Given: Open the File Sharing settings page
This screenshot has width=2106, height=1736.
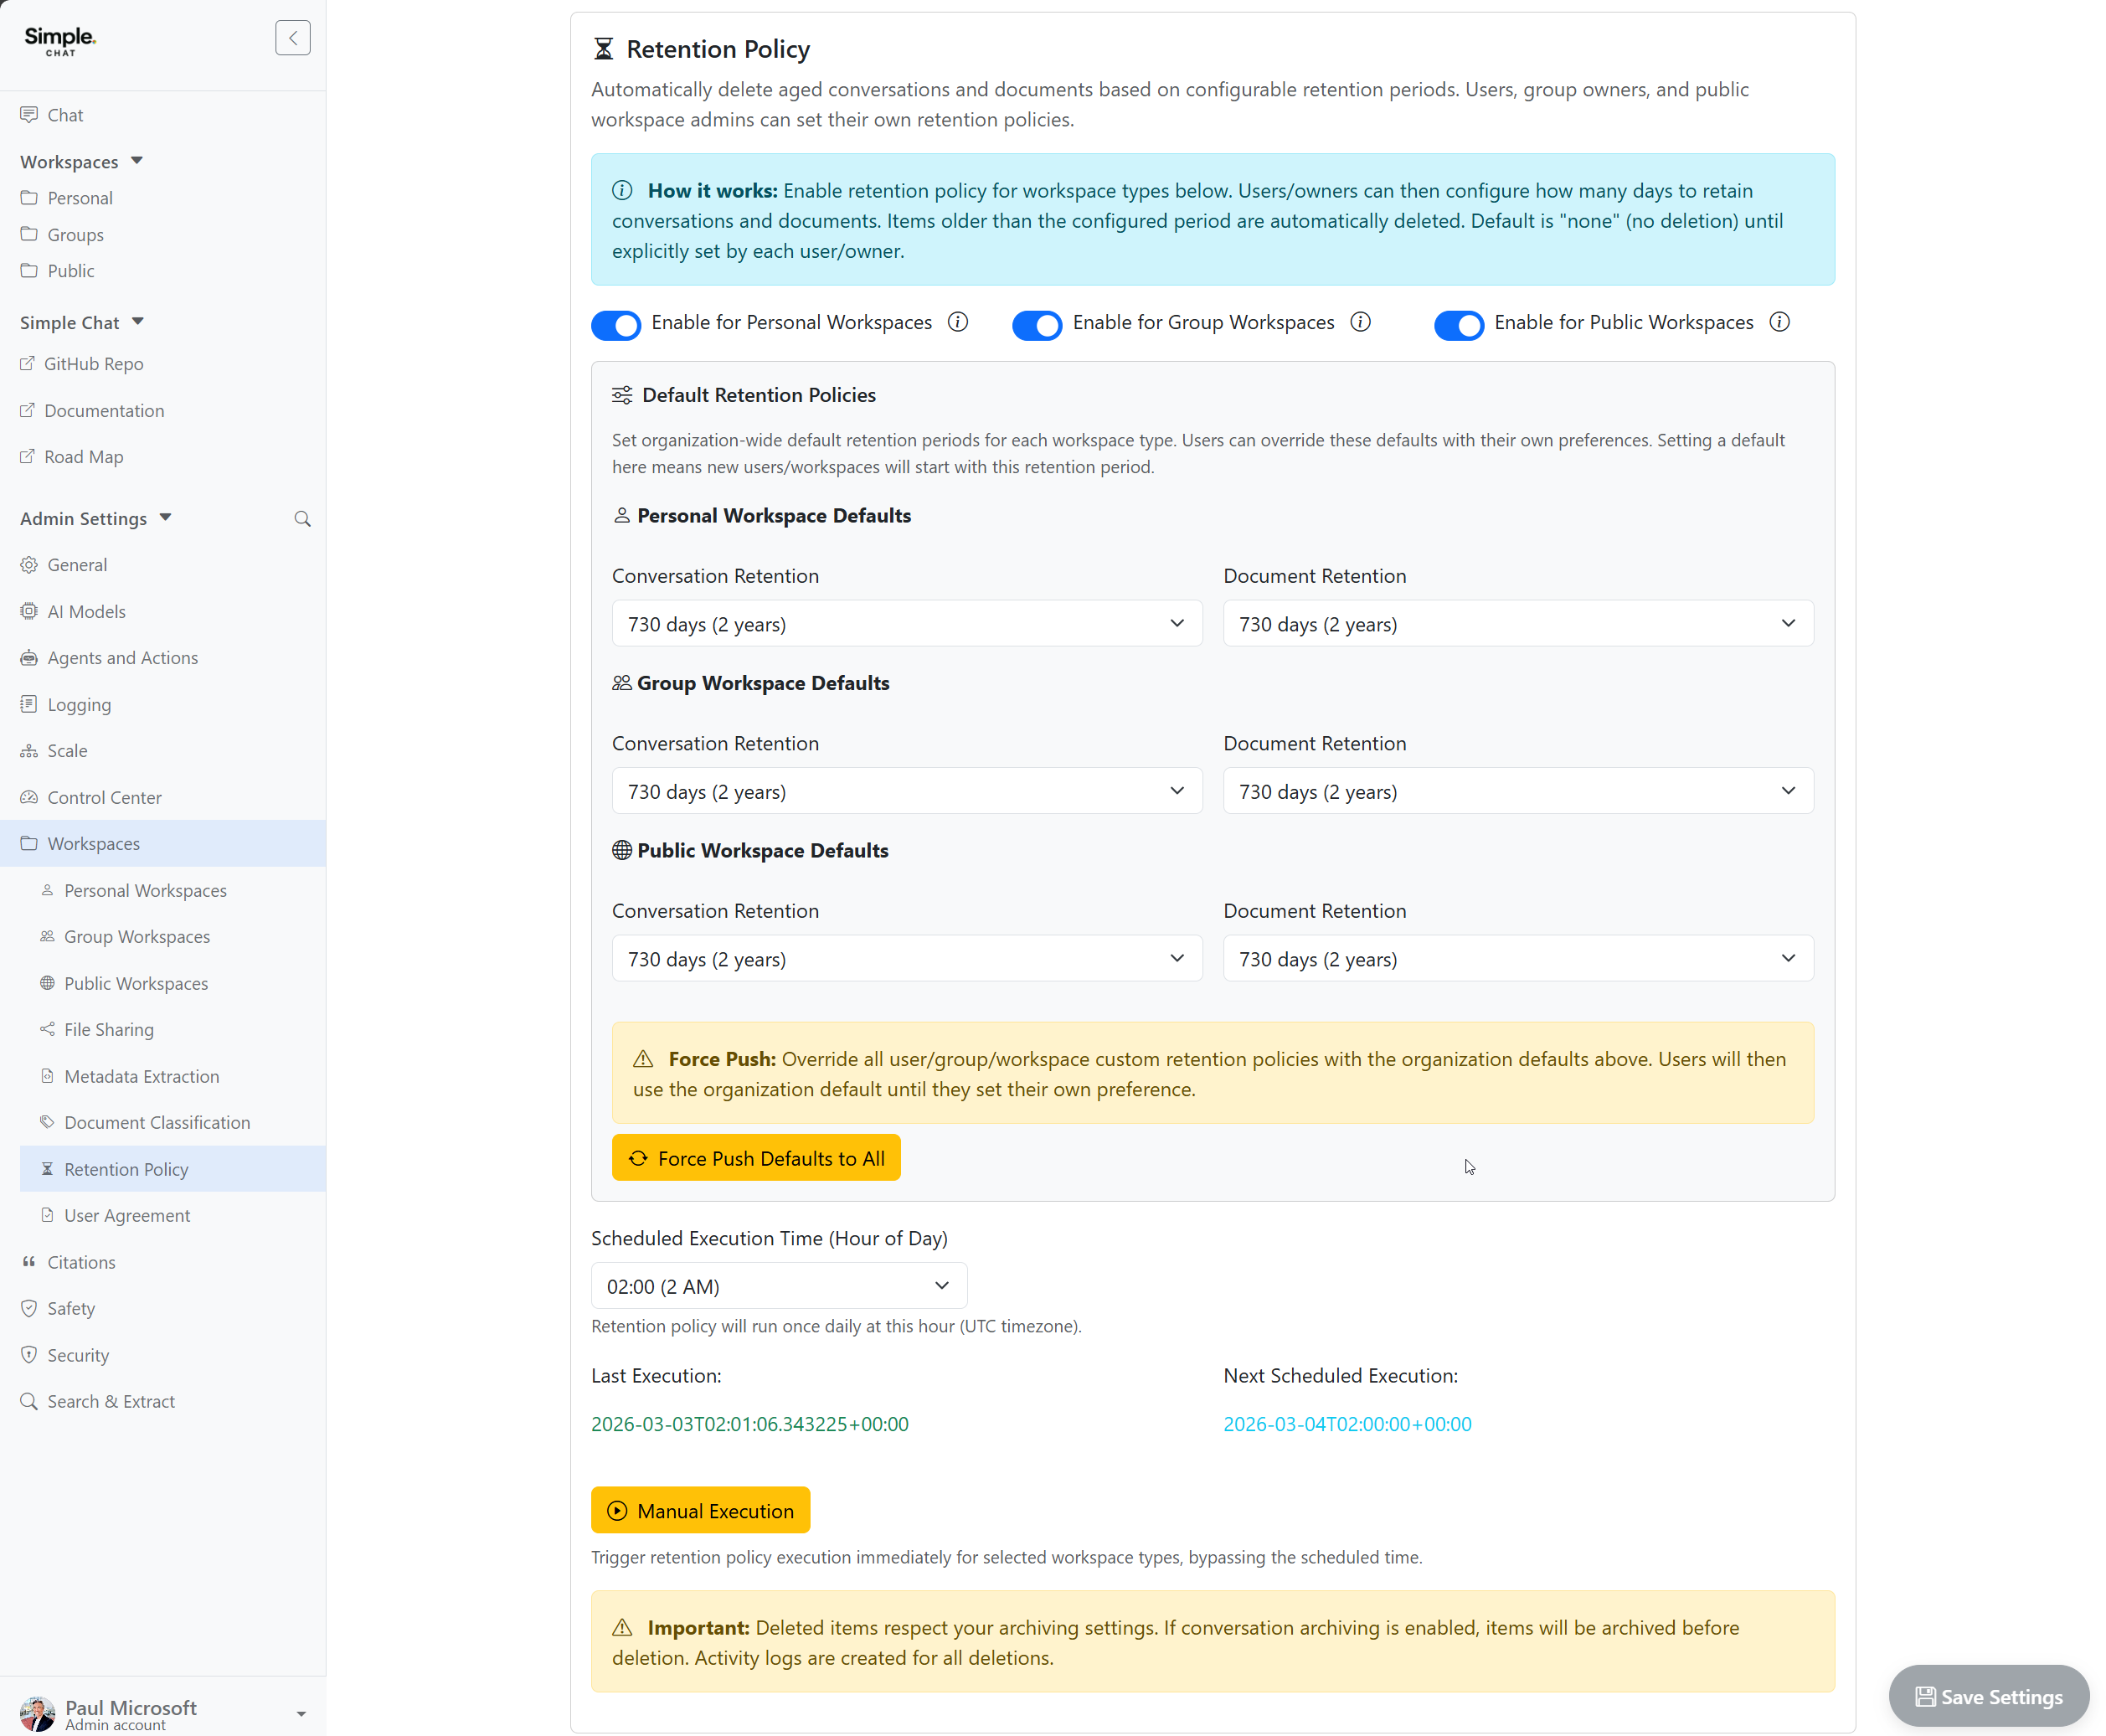Looking at the screenshot, I should coord(108,1029).
